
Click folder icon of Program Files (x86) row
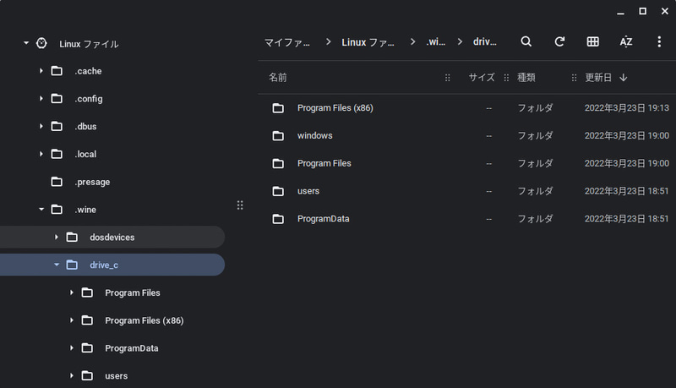click(x=278, y=108)
